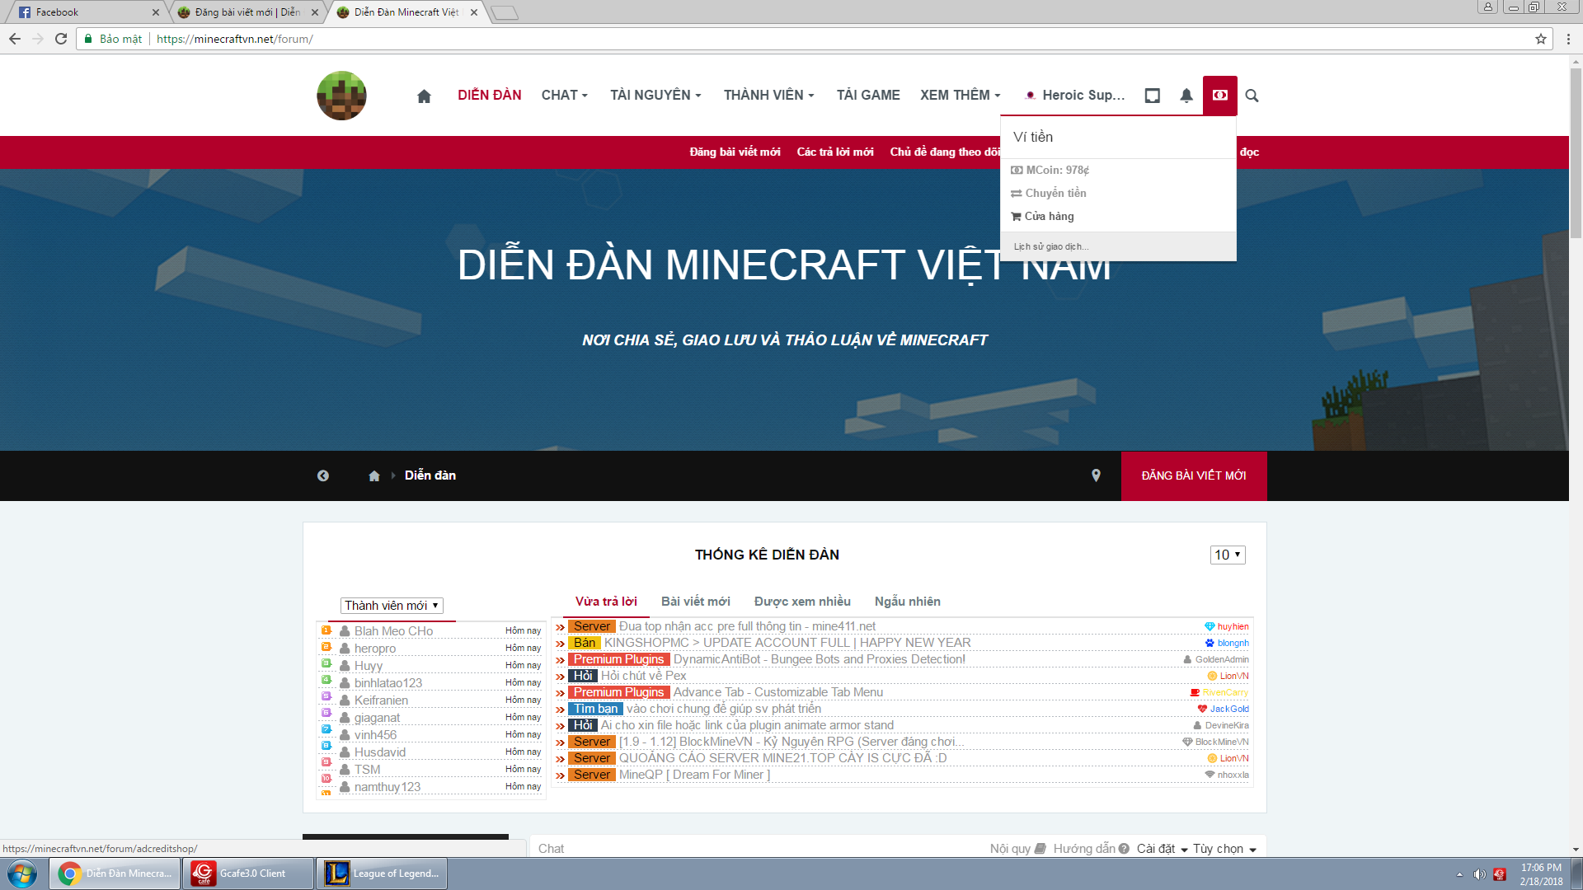The height and width of the screenshot is (890, 1583).
Task: Open the notifications bell icon
Action: (x=1186, y=96)
